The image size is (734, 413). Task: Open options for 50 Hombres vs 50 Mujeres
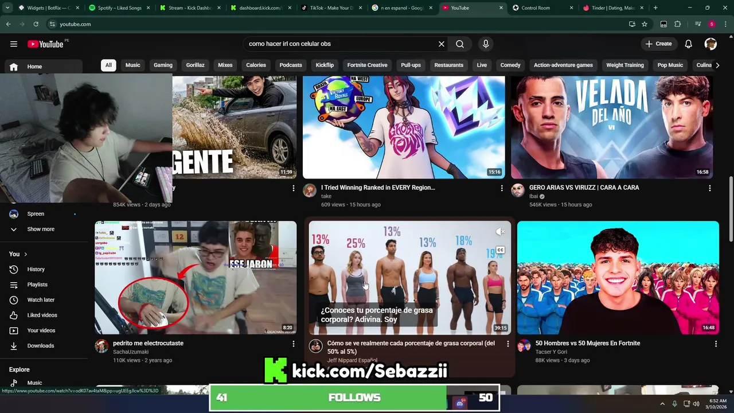pyautogui.click(x=716, y=344)
